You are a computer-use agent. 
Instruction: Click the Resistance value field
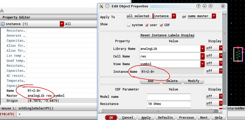click(169, 104)
